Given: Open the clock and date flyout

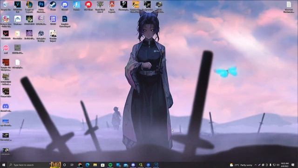Looking at the screenshot, I should pyautogui.click(x=284, y=165).
